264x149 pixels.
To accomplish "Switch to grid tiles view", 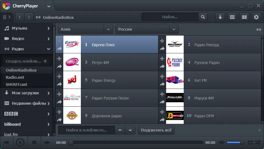I will pos(244,17).
